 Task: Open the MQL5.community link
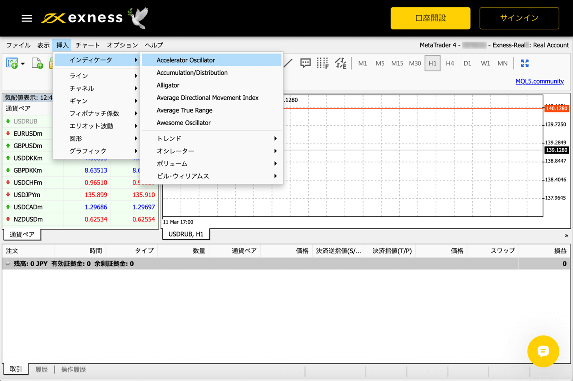[540, 81]
